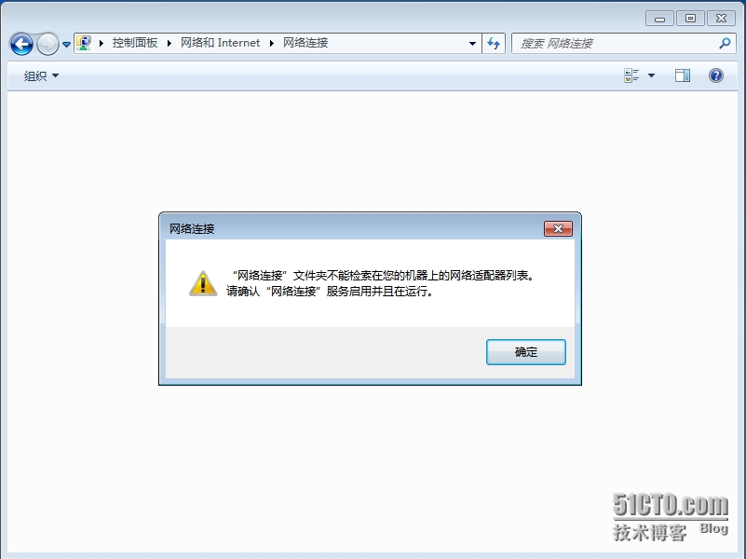746x559 pixels.
Task: Toggle the preview pane icon
Action: point(683,75)
